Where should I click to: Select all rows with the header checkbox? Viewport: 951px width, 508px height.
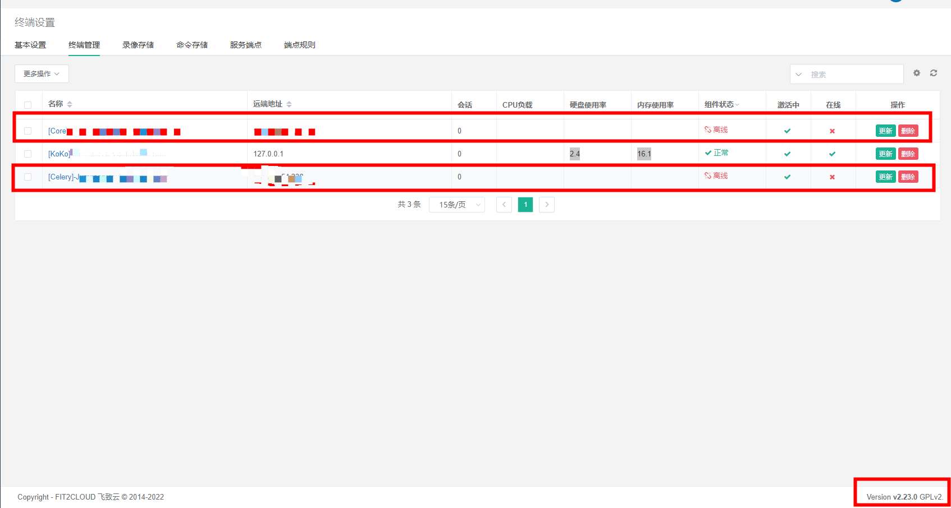pos(28,104)
